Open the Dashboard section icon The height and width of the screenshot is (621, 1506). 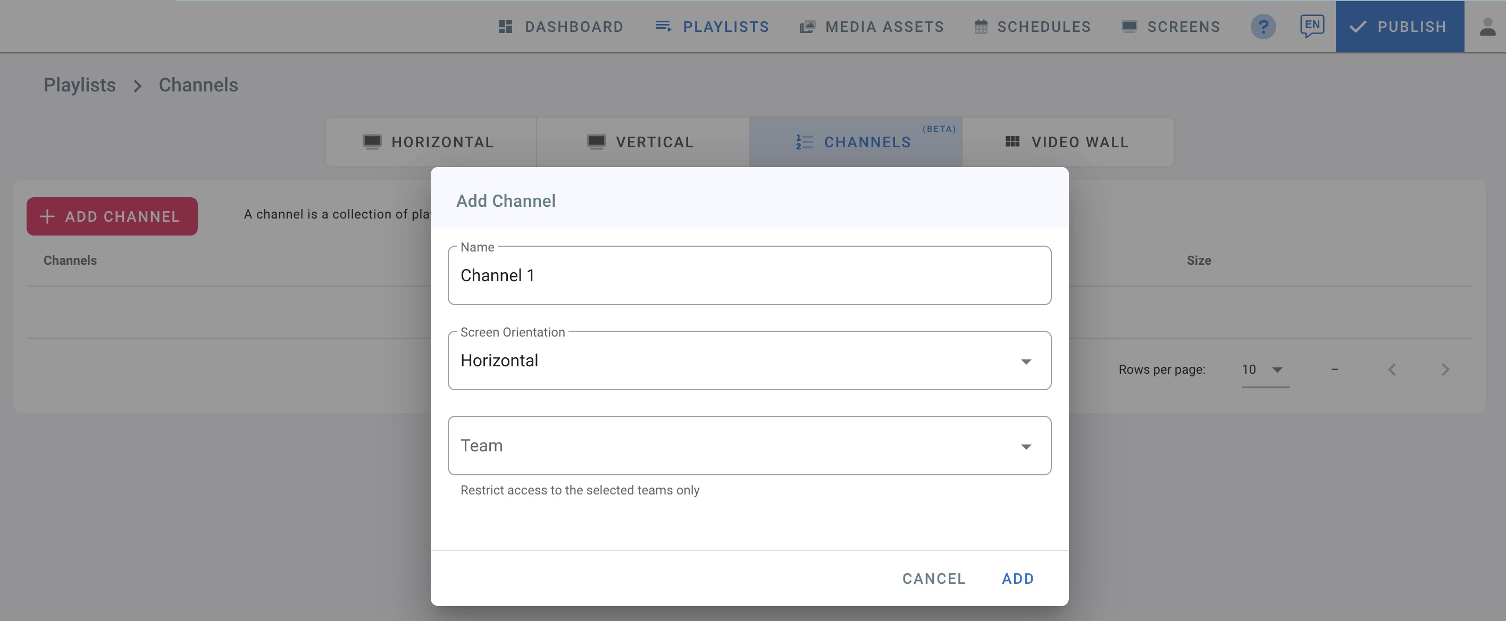coord(505,26)
